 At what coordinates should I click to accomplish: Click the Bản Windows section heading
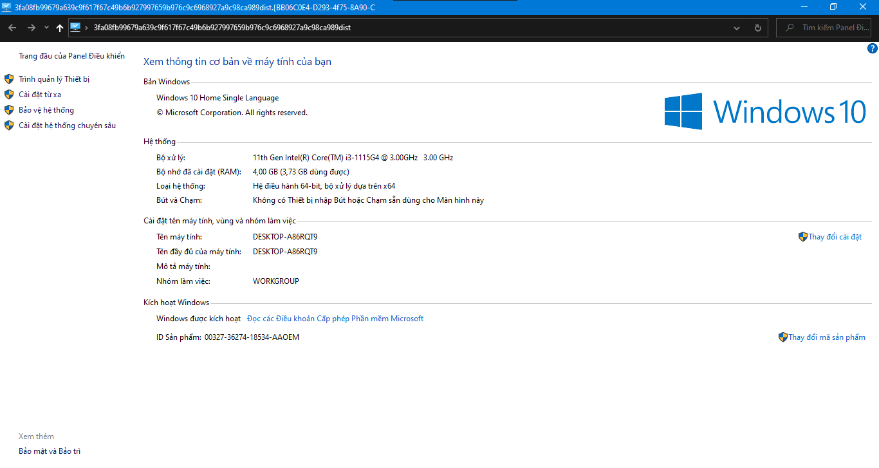167,82
